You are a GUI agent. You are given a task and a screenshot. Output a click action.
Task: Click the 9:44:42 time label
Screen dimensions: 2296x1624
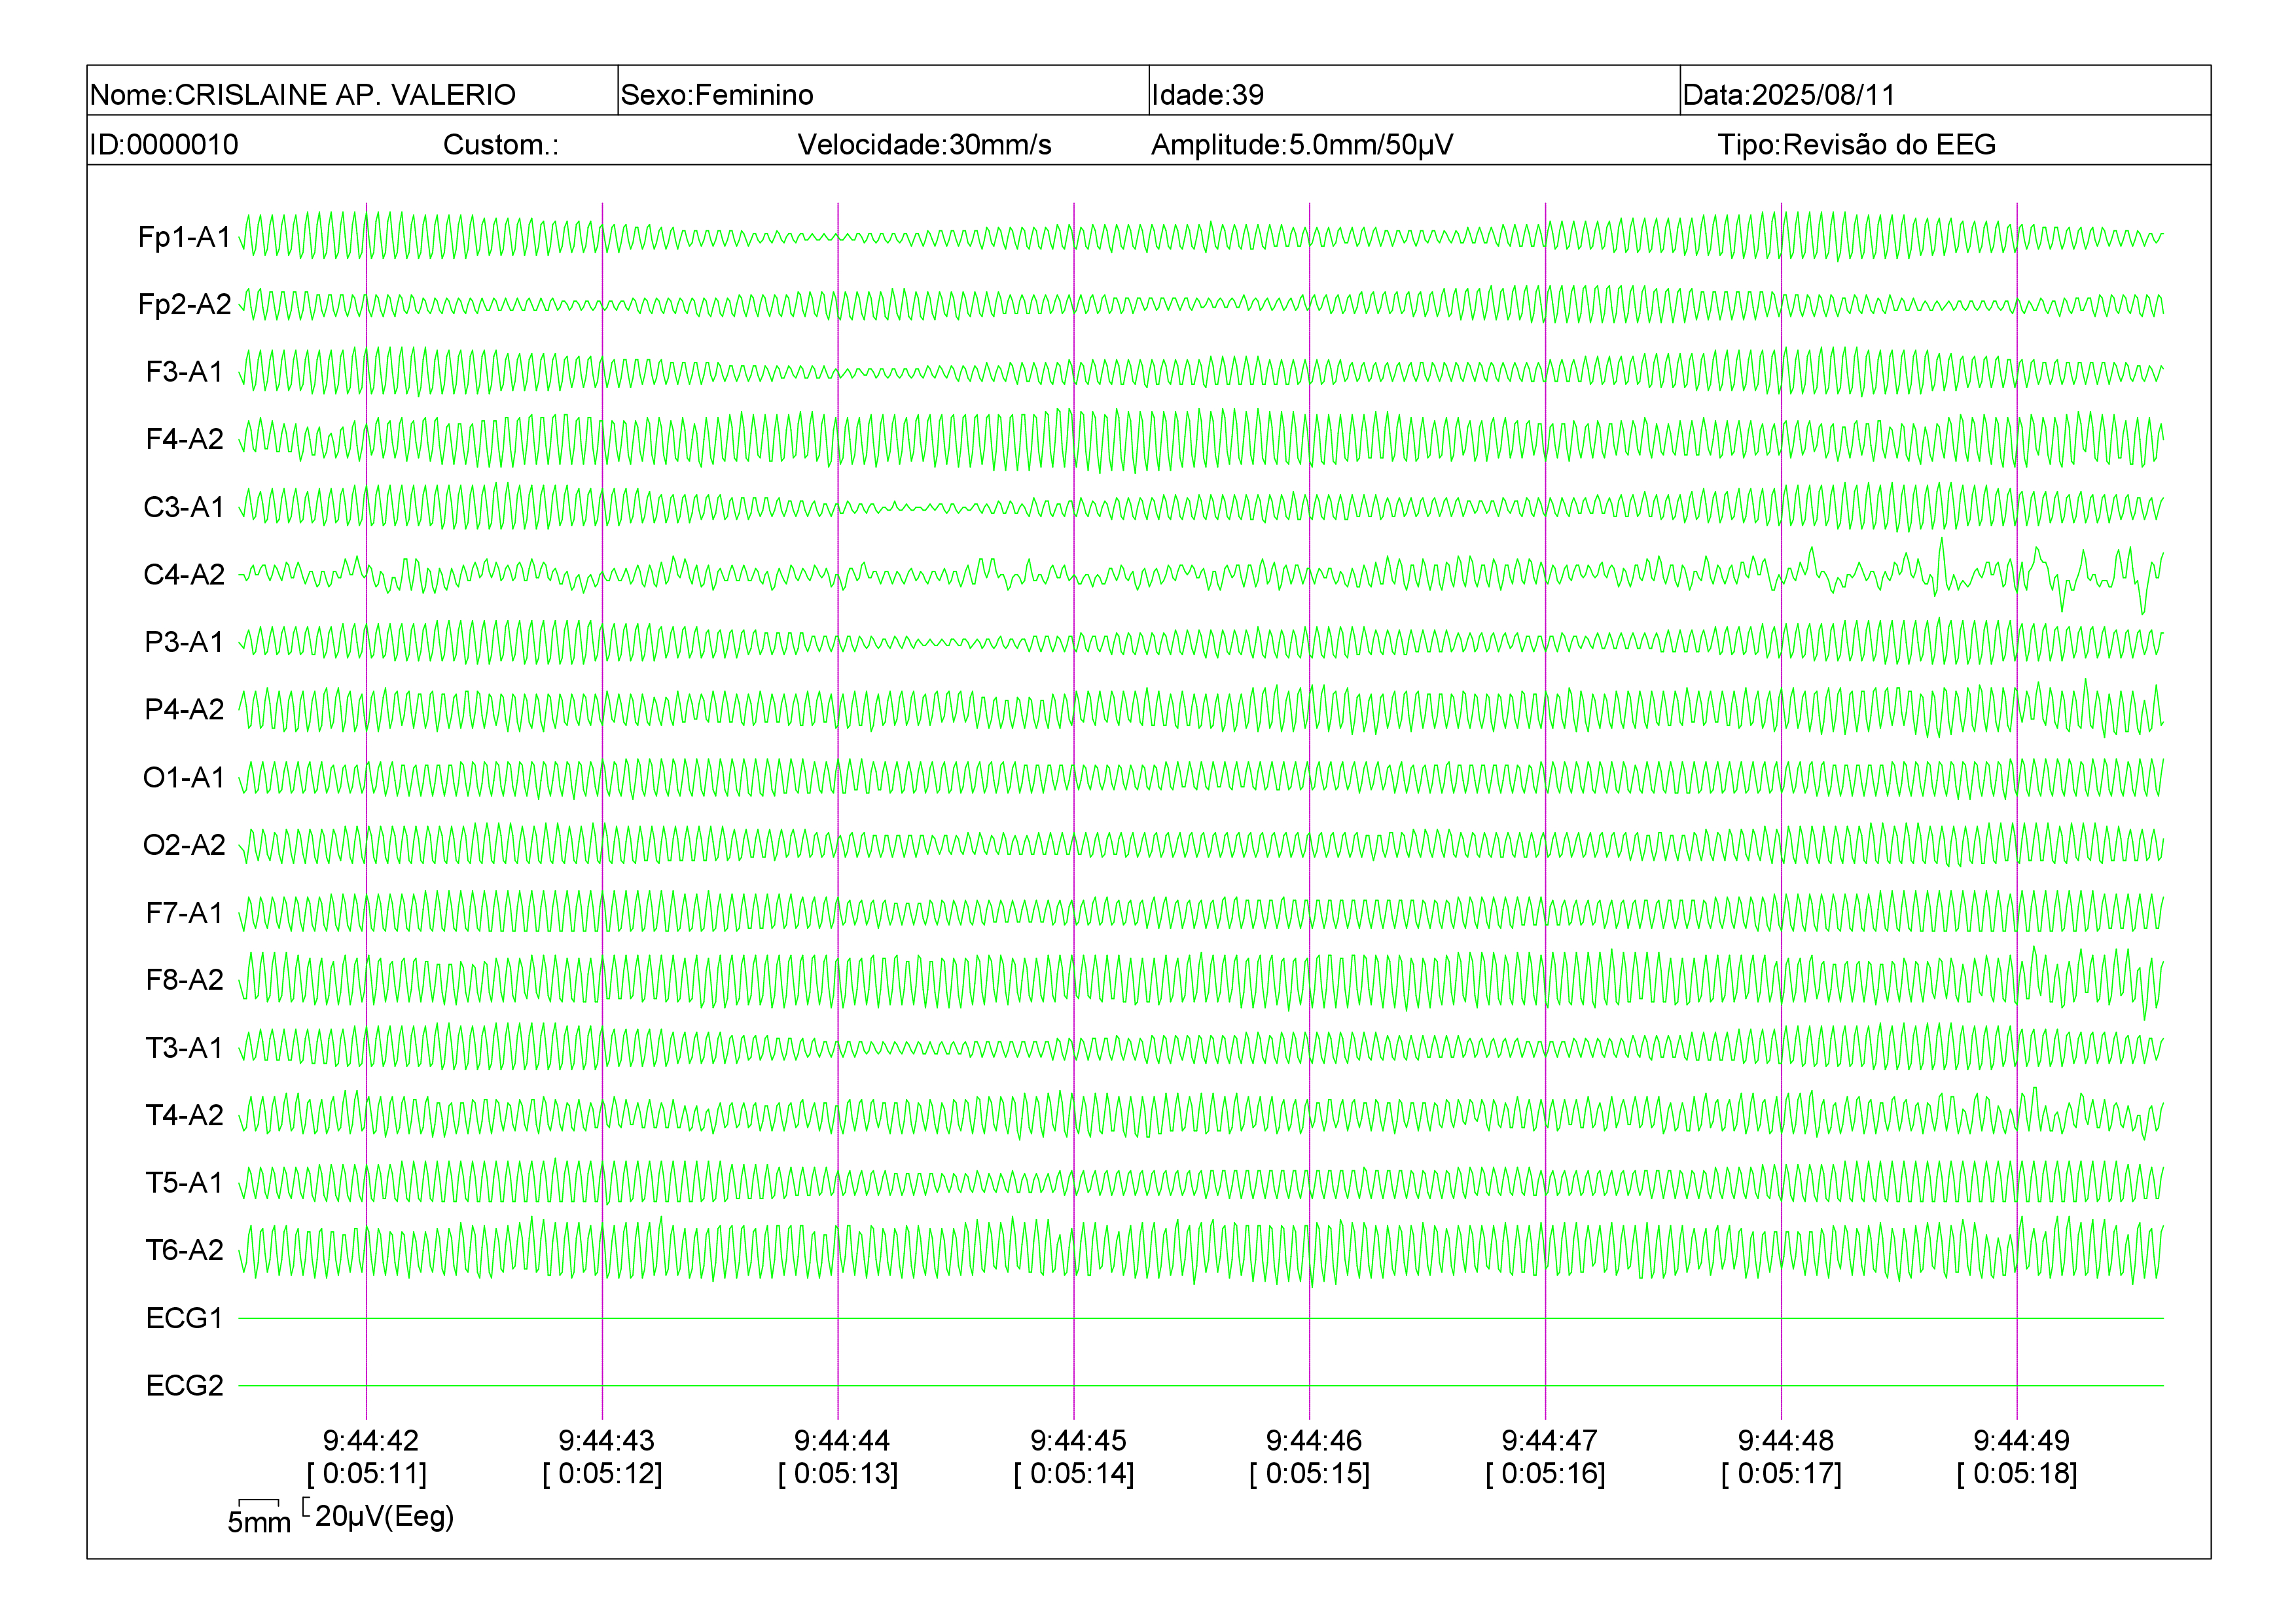pyautogui.click(x=370, y=1440)
